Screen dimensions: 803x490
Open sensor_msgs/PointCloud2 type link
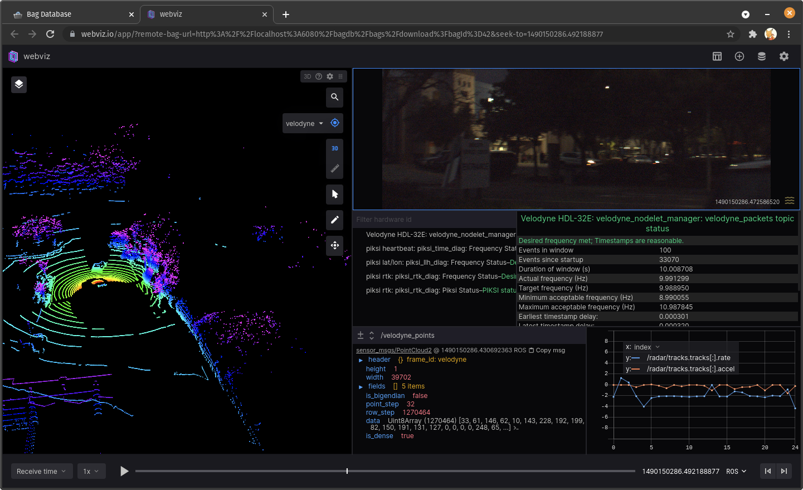[394, 350]
